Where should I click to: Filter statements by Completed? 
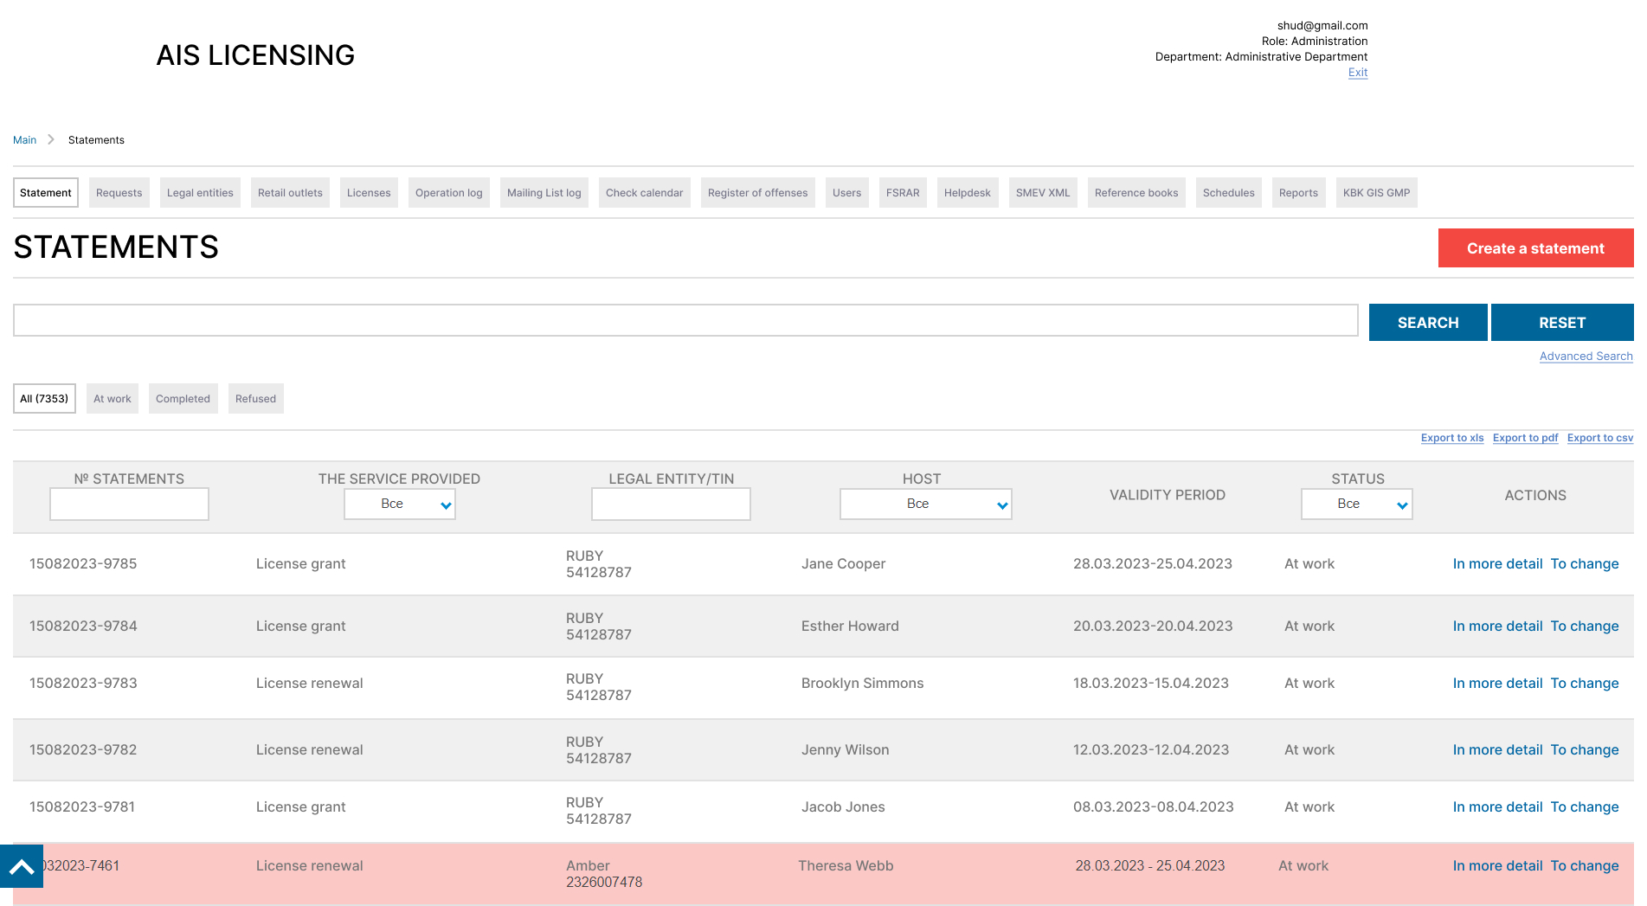(x=183, y=398)
